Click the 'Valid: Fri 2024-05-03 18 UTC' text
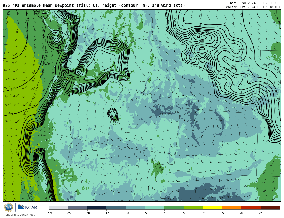 coord(253,7)
